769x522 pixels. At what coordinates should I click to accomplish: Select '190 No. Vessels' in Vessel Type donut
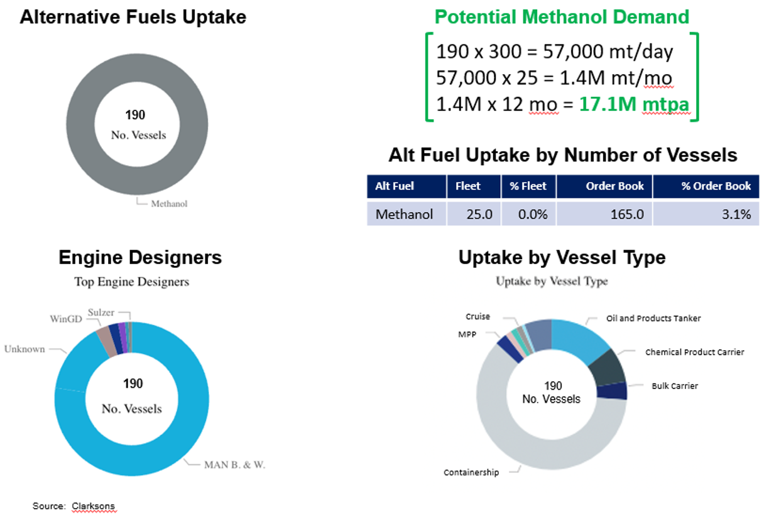[x=552, y=392]
